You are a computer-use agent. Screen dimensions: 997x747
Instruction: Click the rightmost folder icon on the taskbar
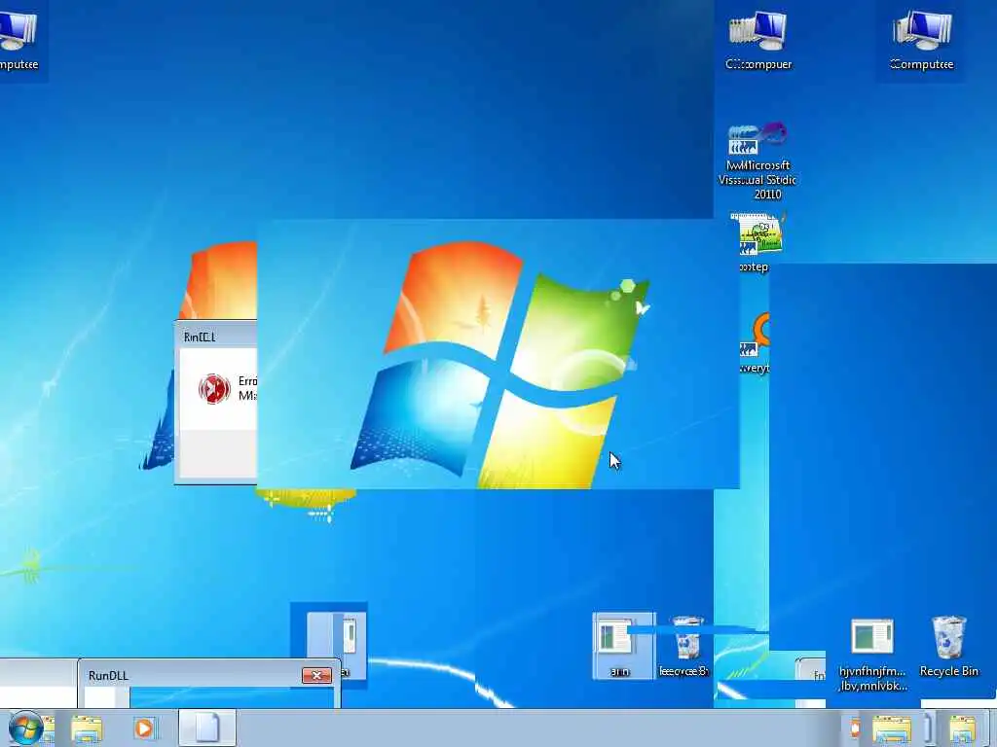[x=963, y=729]
